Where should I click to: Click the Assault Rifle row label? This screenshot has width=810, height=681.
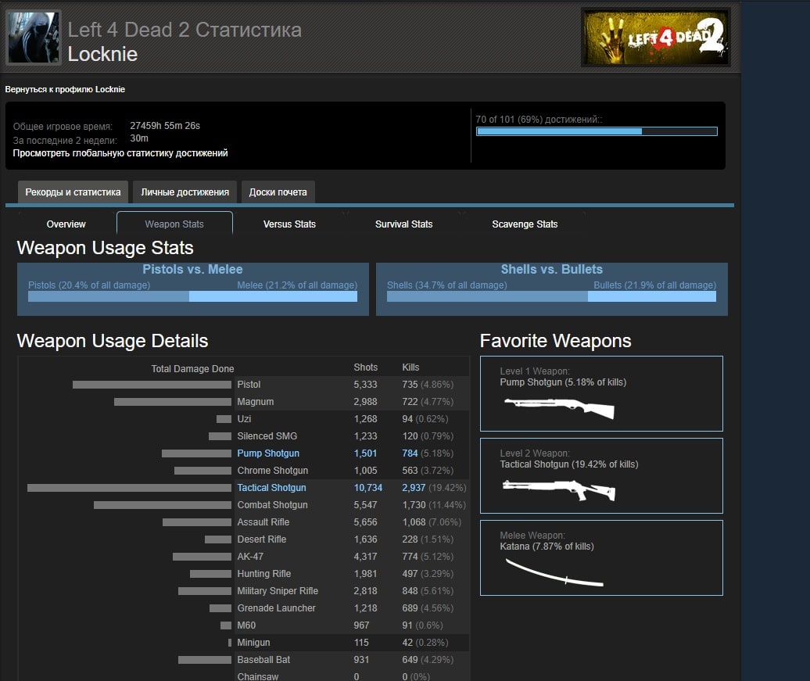pyautogui.click(x=263, y=522)
